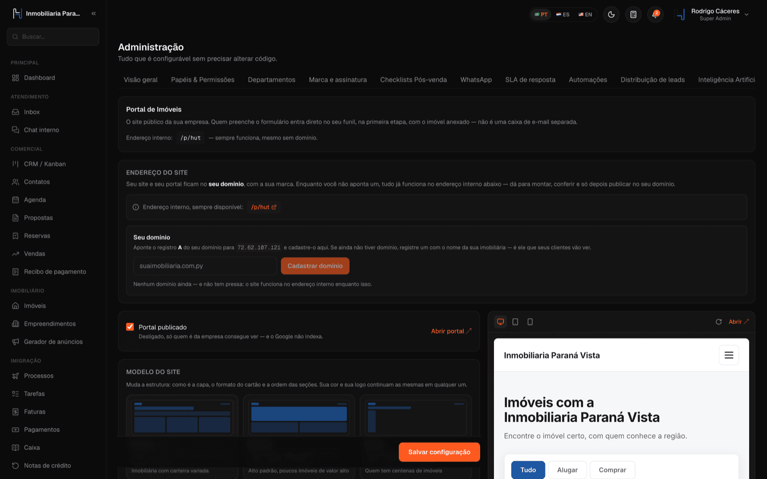Toggle dark mode moon icon

pos(611,14)
